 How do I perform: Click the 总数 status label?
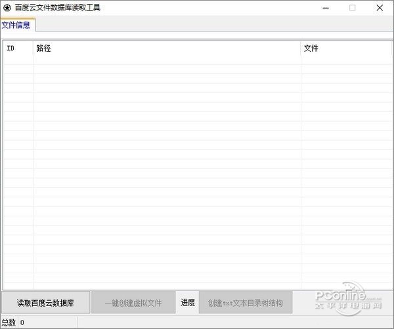point(9,322)
